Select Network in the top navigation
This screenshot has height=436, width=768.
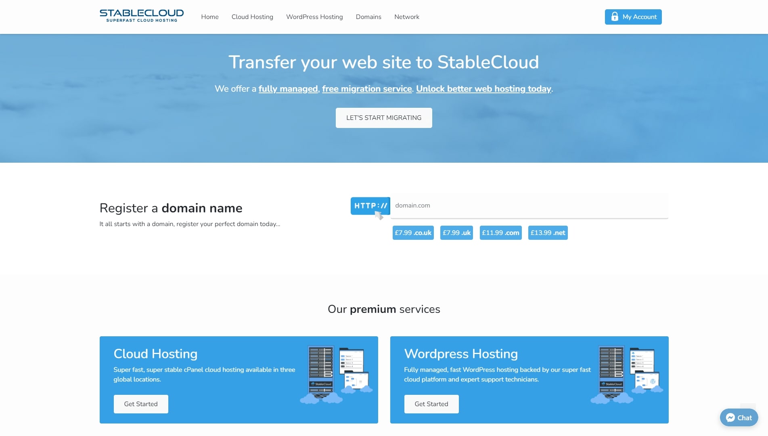tap(406, 17)
